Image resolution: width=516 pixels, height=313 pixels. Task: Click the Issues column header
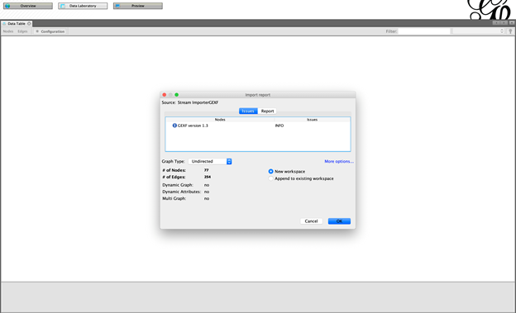point(312,120)
